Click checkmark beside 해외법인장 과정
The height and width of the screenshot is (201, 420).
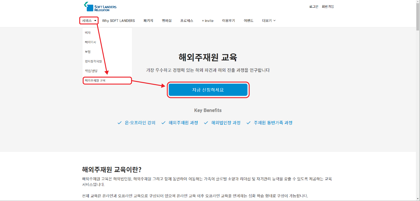206,123
